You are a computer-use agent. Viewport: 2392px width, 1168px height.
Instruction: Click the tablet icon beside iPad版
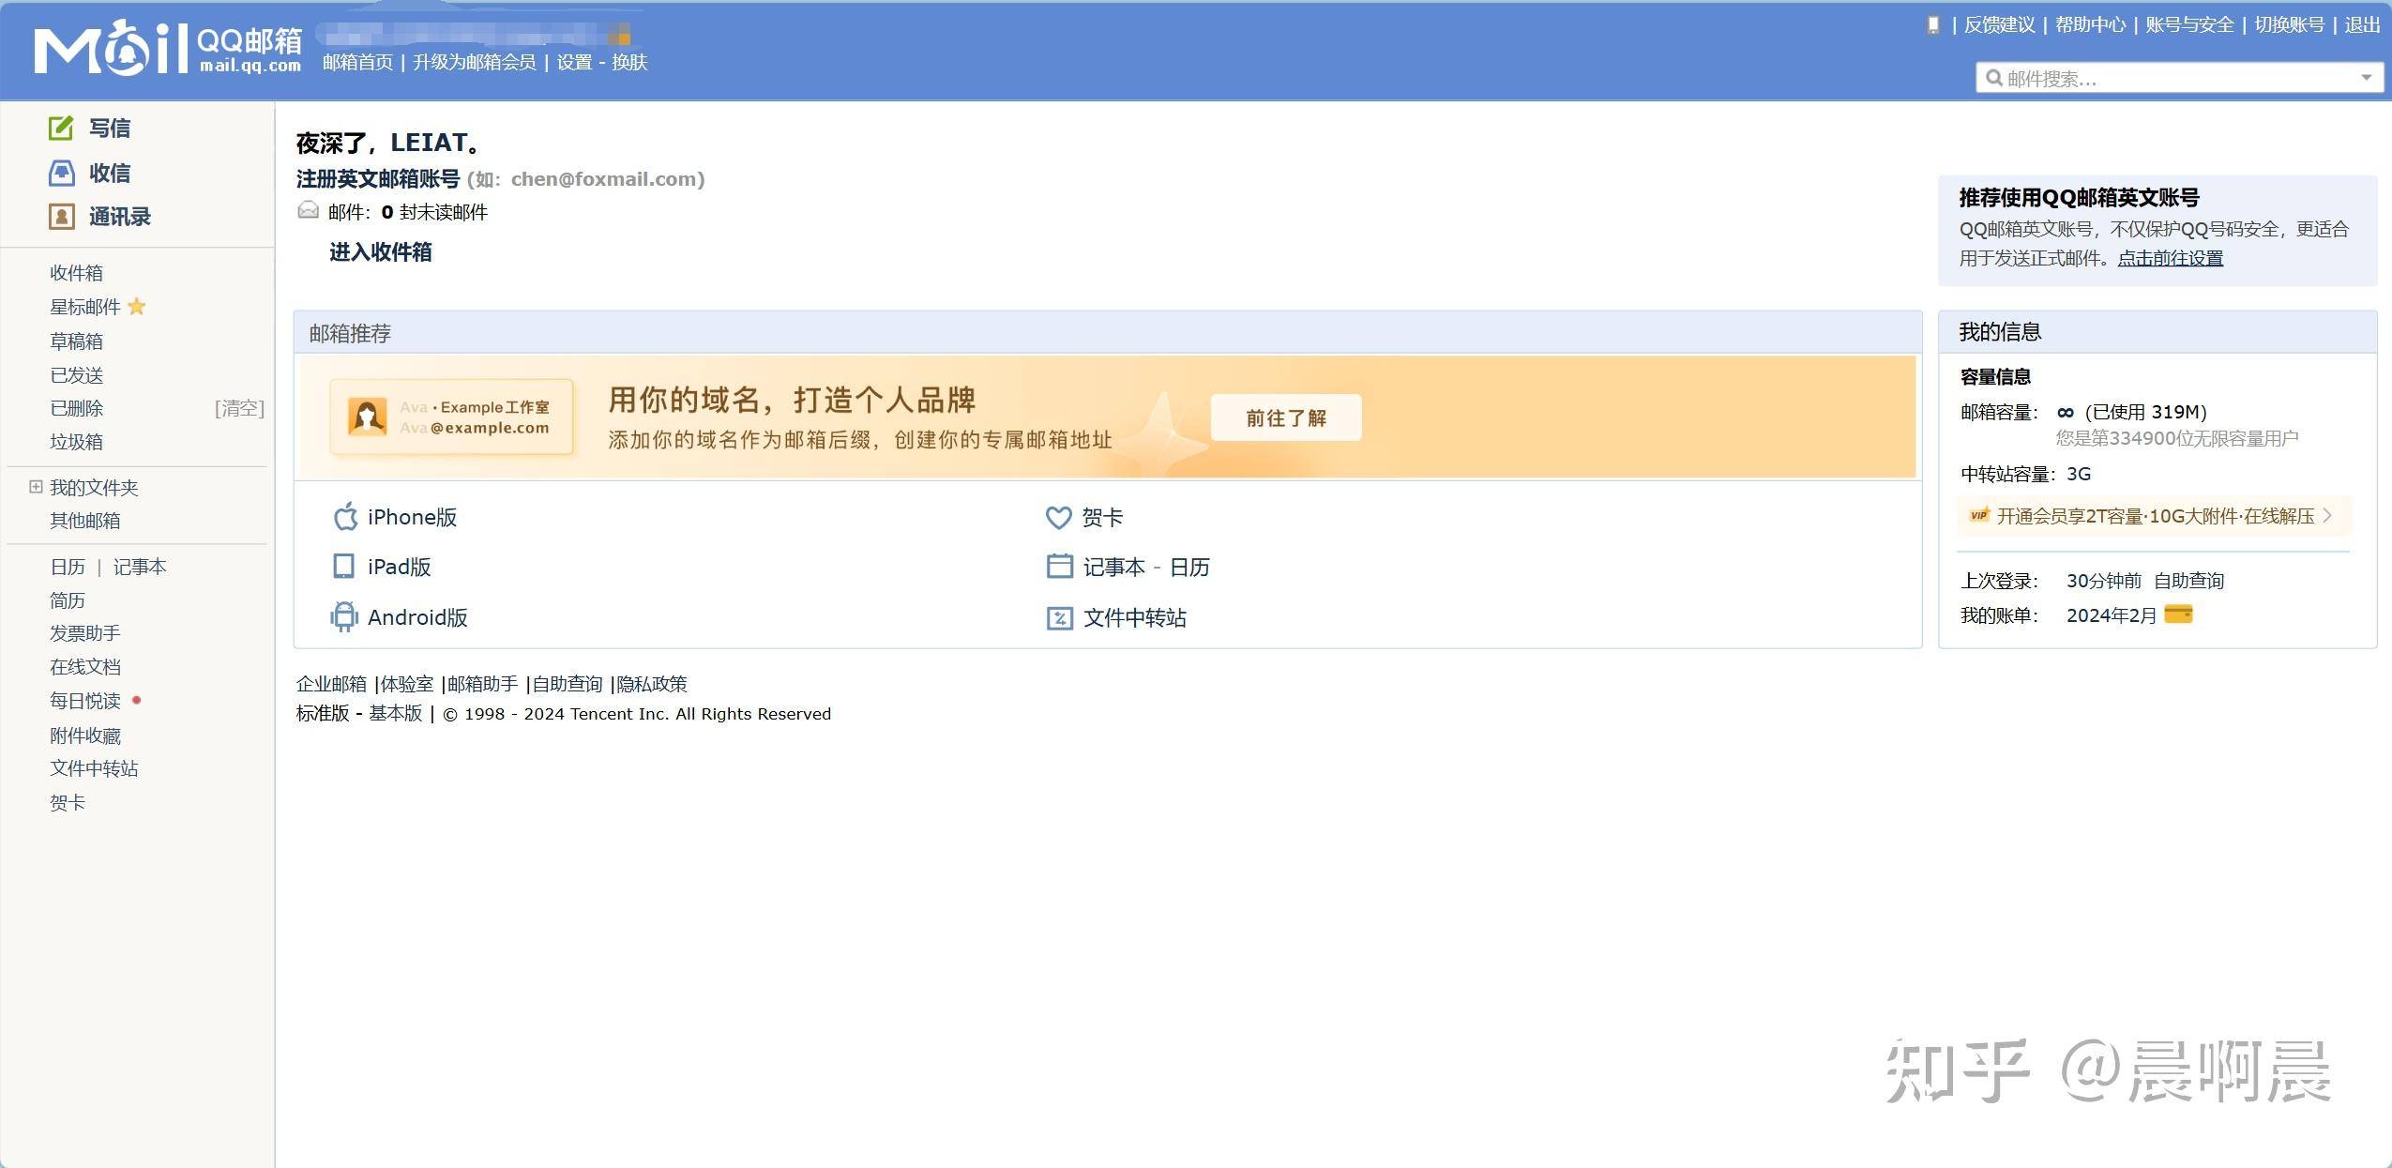point(344,567)
